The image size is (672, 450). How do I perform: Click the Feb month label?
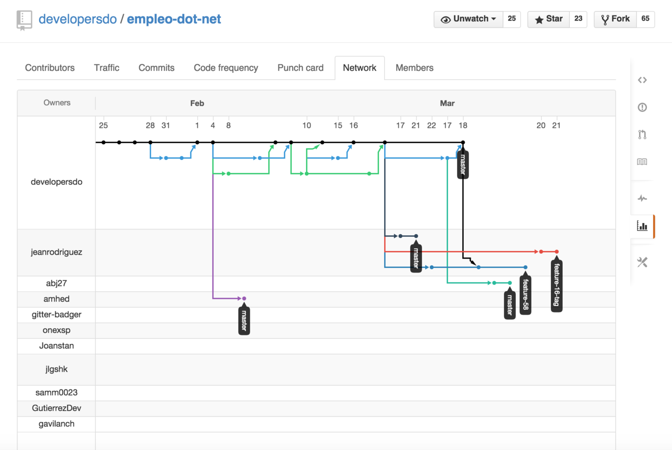[x=197, y=103]
